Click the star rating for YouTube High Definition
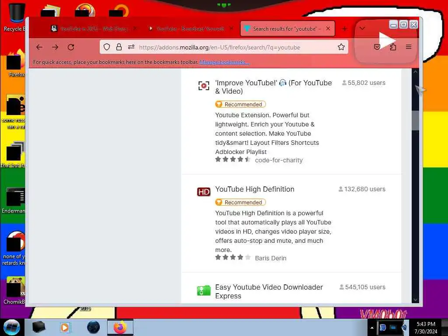This screenshot has width=448, height=336. (x=233, y=257)
